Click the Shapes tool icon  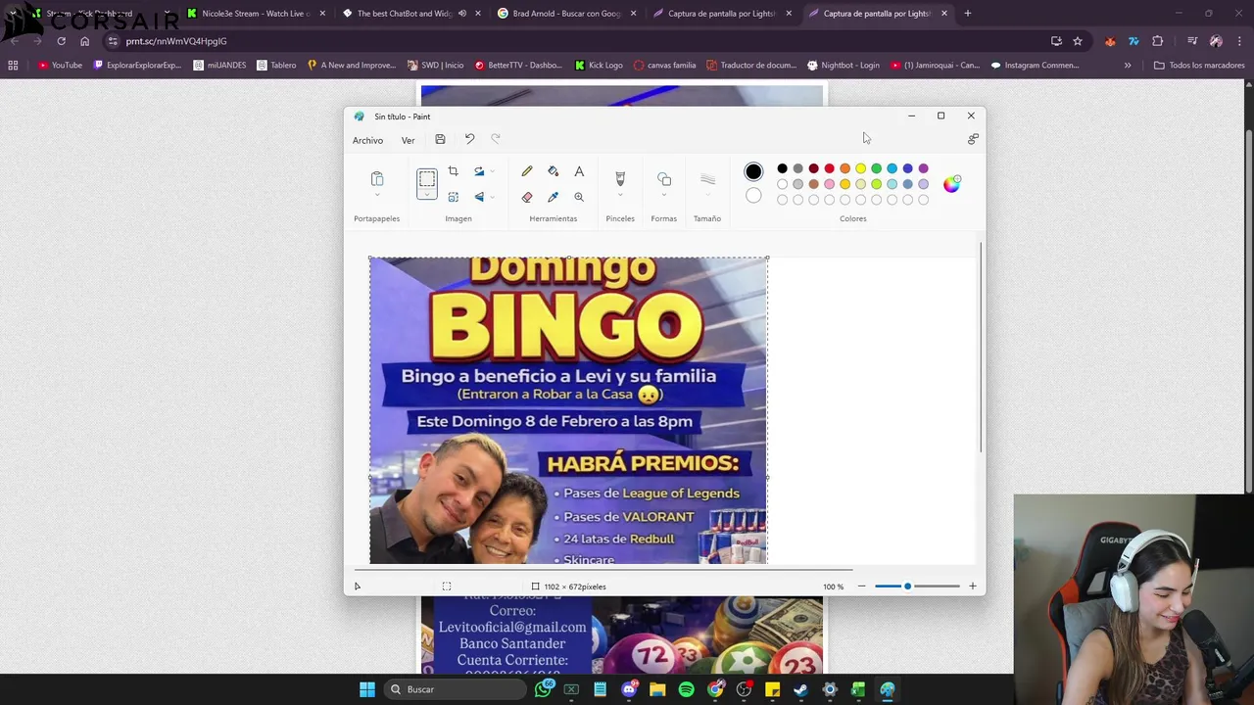[x=664, y=178]
